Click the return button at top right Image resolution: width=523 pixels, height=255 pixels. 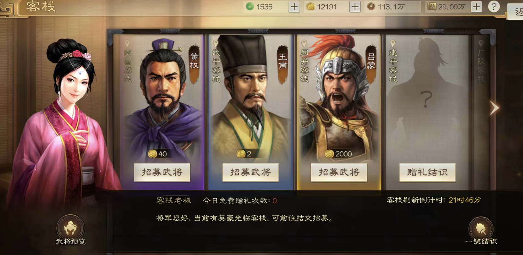tap(516, 12)
